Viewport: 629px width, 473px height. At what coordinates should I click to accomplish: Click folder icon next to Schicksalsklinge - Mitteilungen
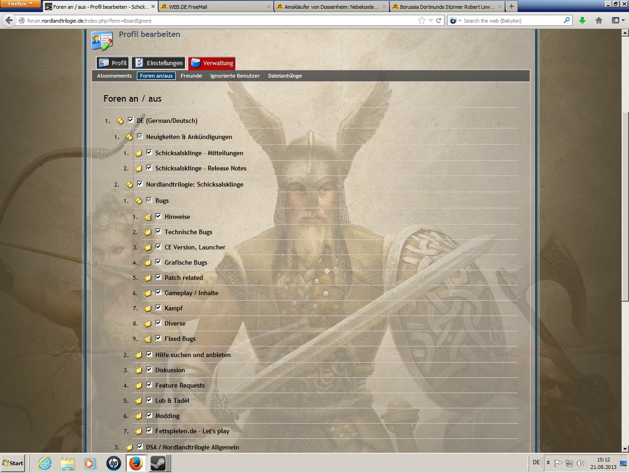pos(139,153)
